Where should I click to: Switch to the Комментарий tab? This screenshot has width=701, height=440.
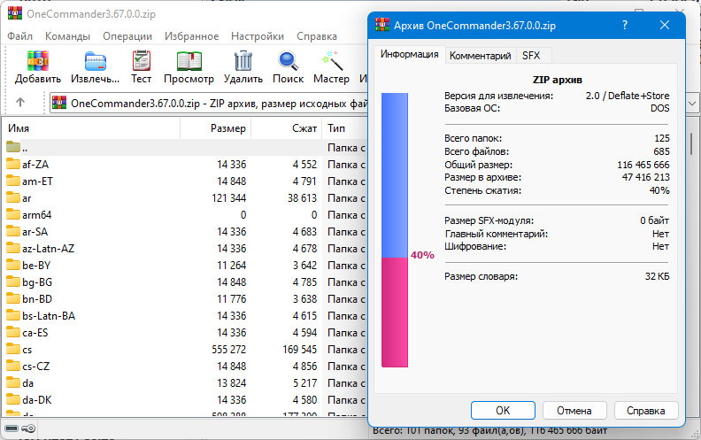pos(480,56)
